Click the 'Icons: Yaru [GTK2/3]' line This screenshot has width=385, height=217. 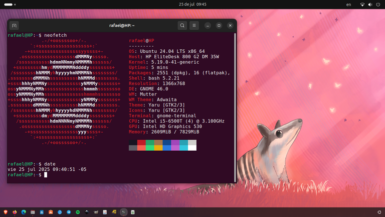[157, 111]
